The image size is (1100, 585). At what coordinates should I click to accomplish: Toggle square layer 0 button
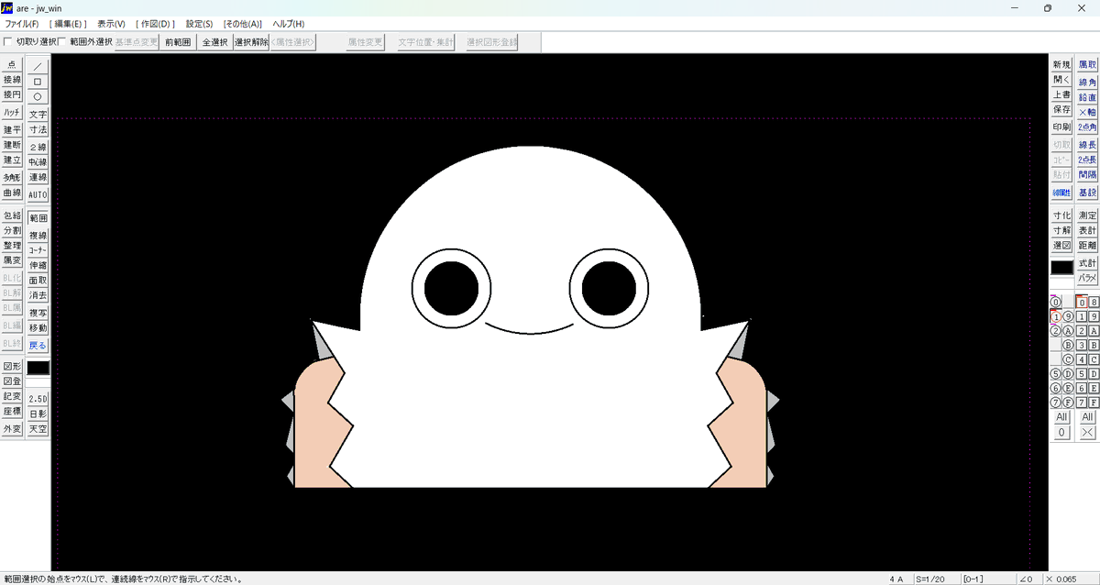coord(1082,302)
